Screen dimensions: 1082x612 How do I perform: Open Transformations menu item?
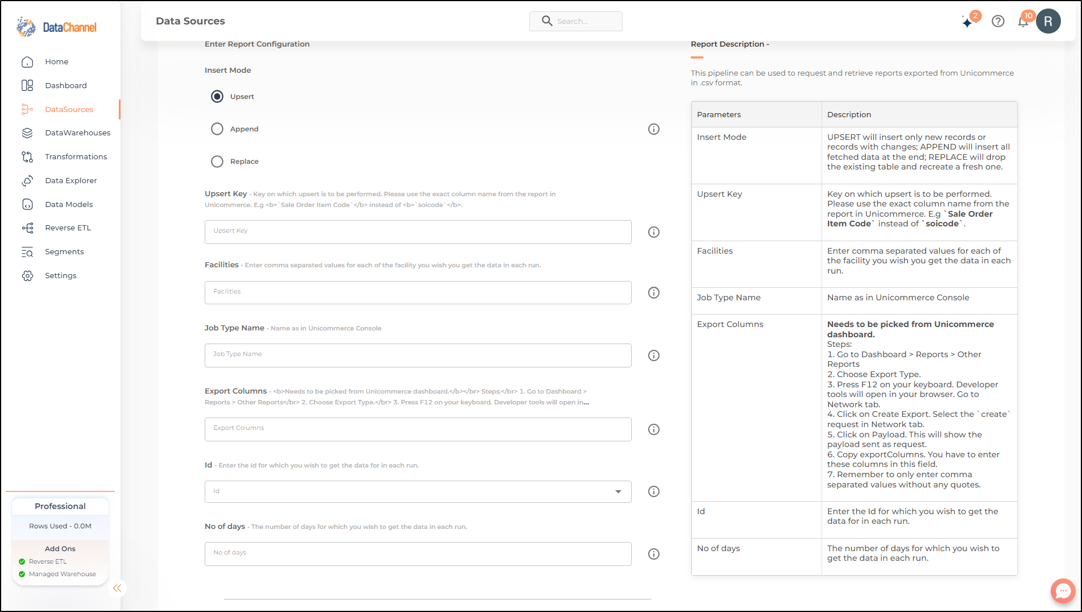pyautogui.click(x=76, y=156)
